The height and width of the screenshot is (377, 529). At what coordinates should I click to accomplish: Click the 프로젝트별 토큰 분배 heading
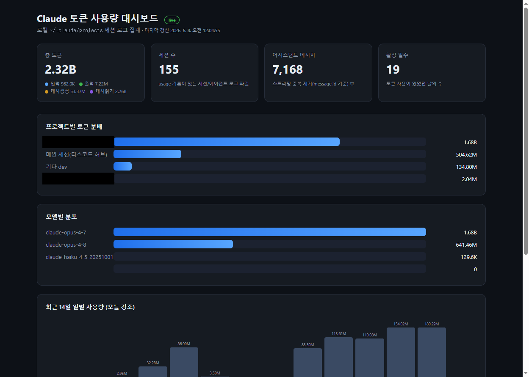click(x=74, y=127)
